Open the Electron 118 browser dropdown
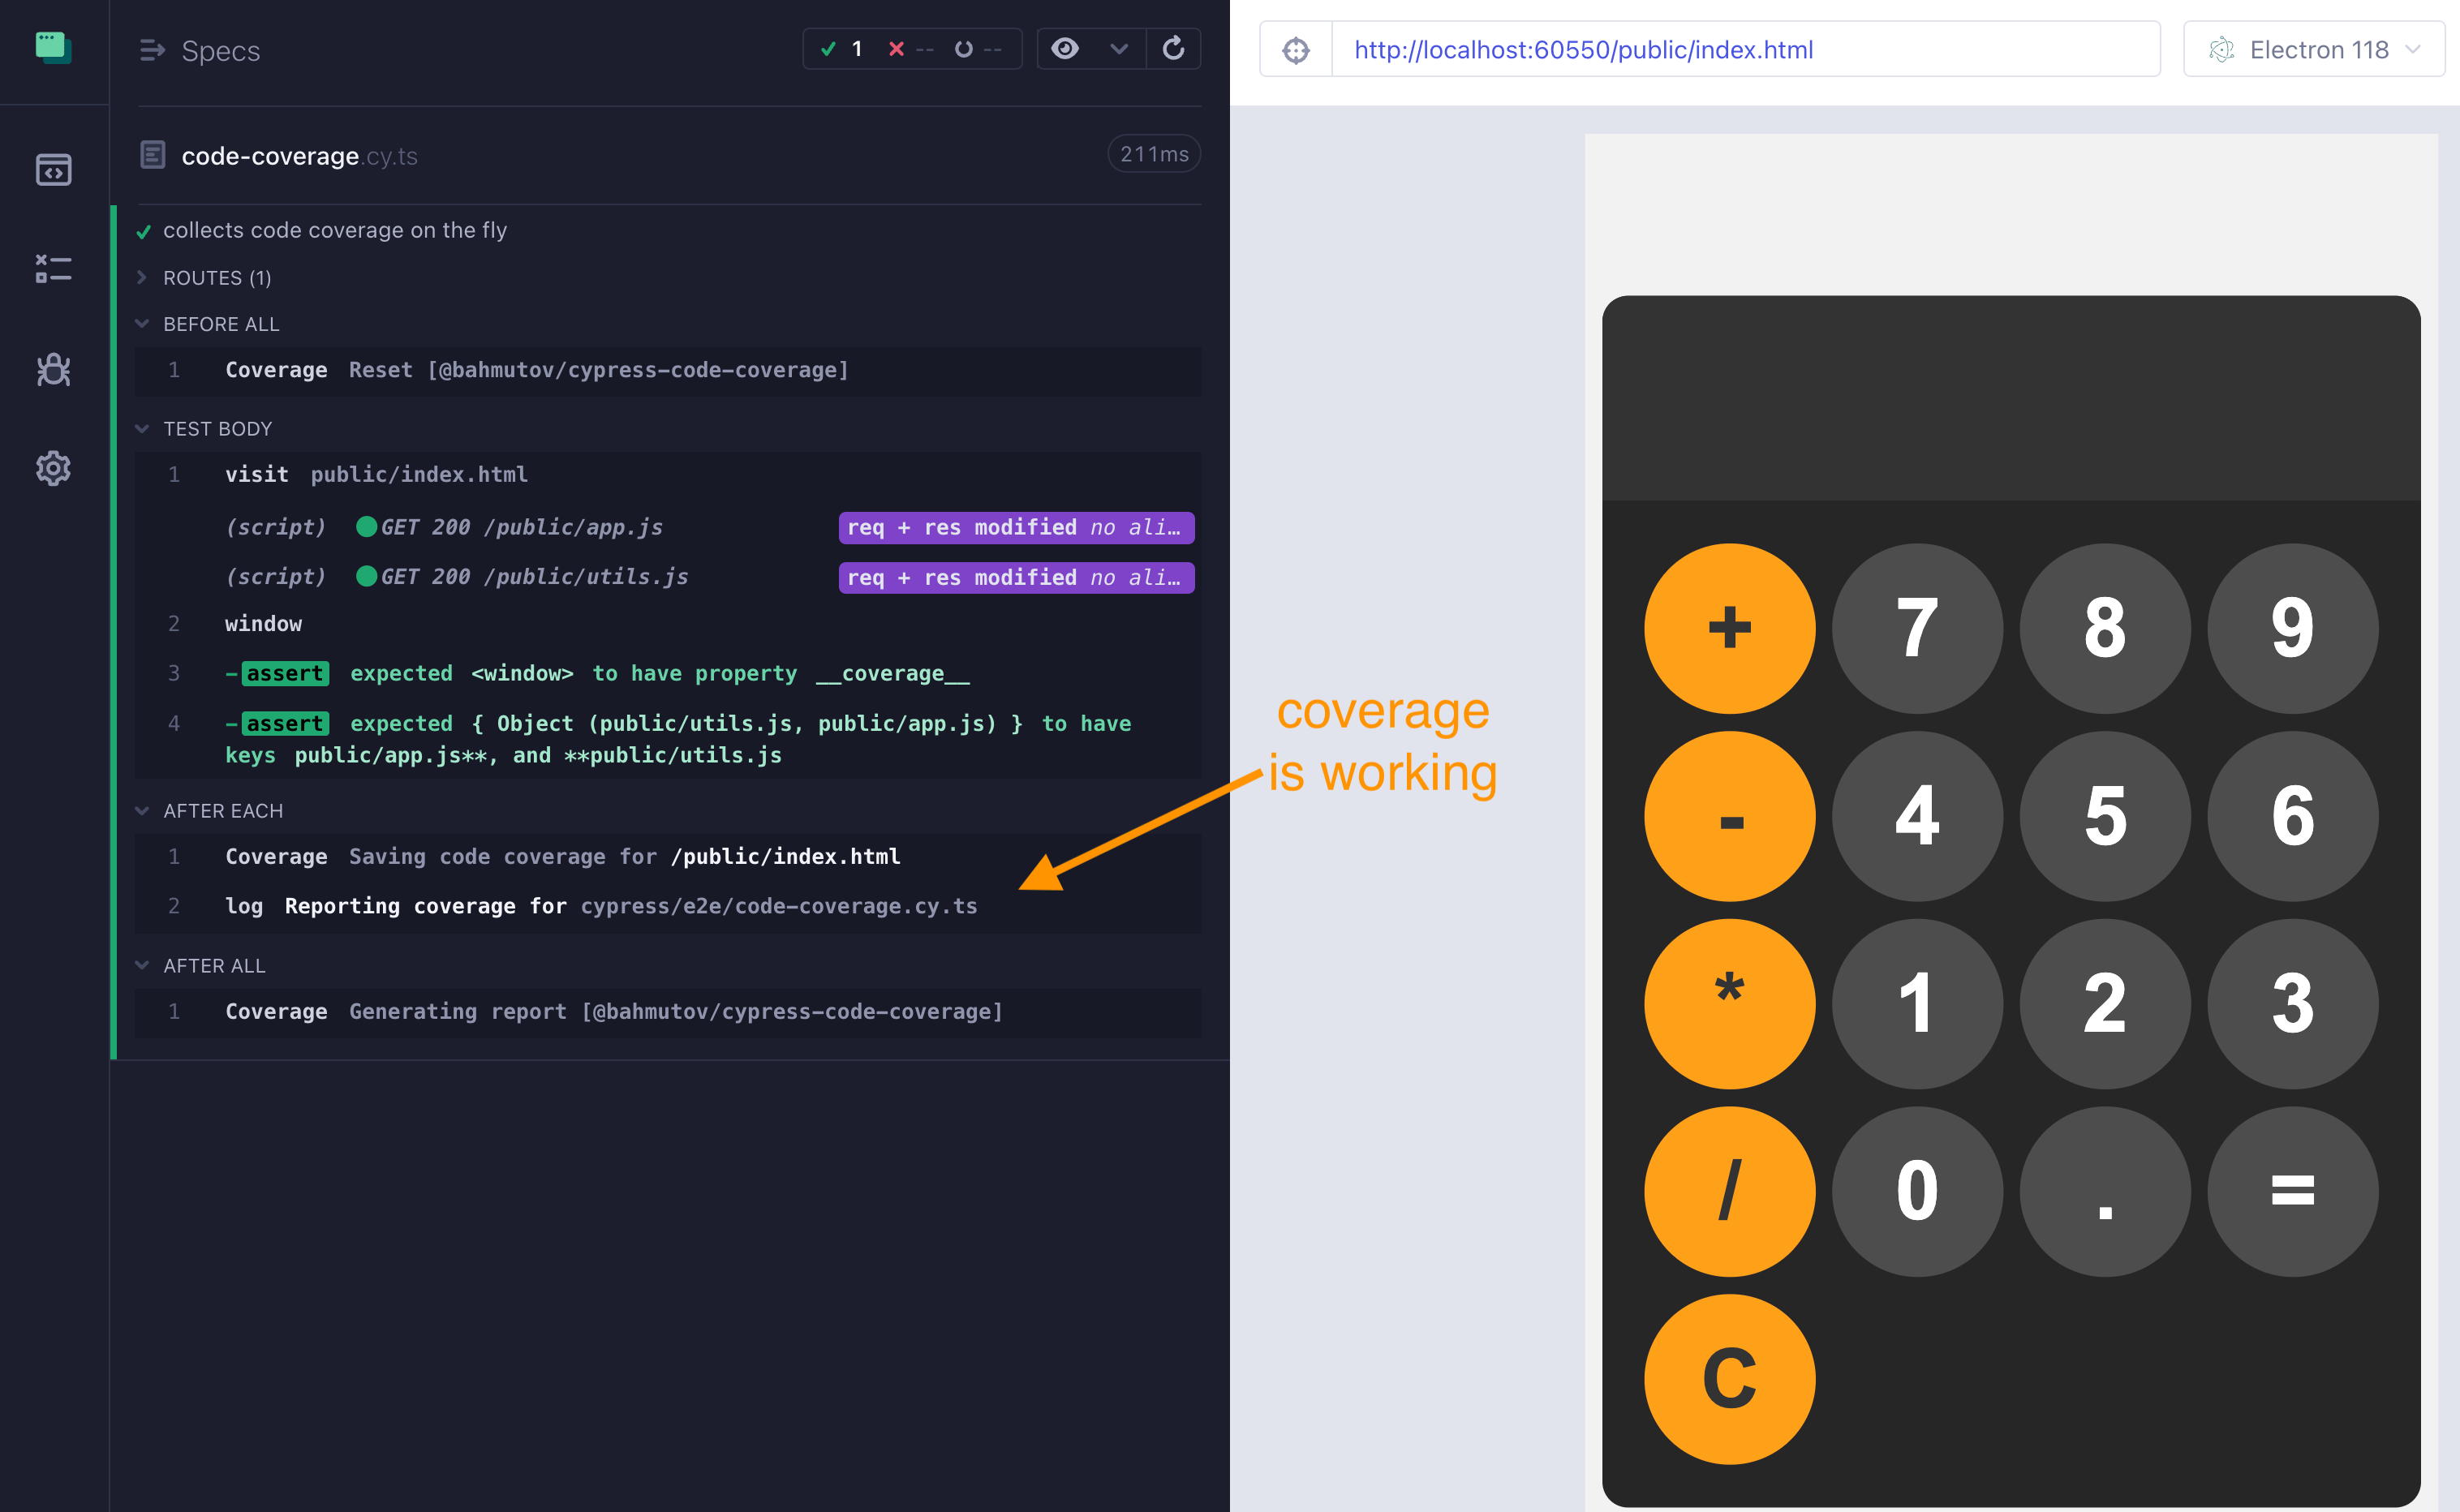The height and width of the screenshot is (1512, 2460). (x=2313, y=49)
